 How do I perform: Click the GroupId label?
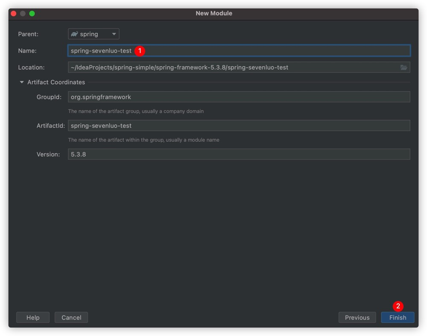point(49,97)
